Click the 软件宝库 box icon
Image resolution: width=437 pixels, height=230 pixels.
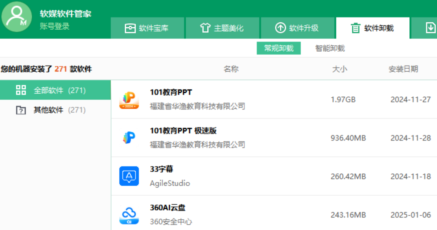tap(130, 28)
